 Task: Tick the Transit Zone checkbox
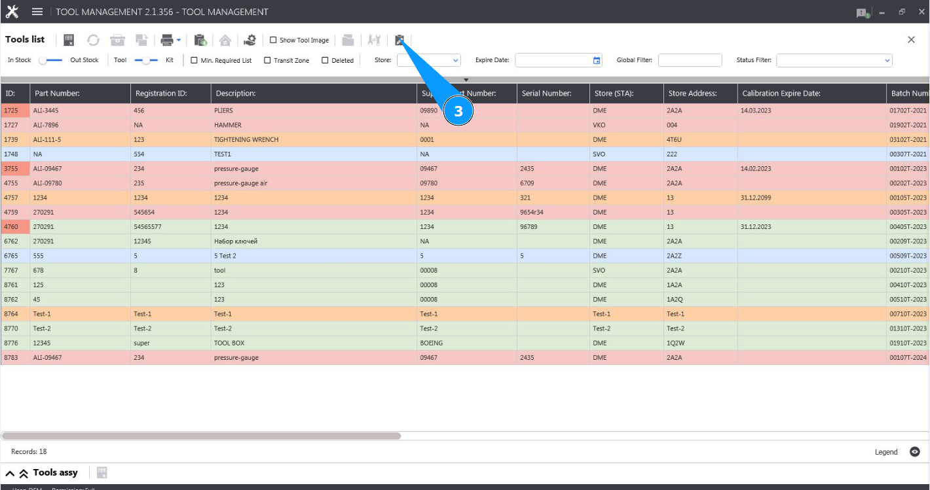tap(267, 60)
